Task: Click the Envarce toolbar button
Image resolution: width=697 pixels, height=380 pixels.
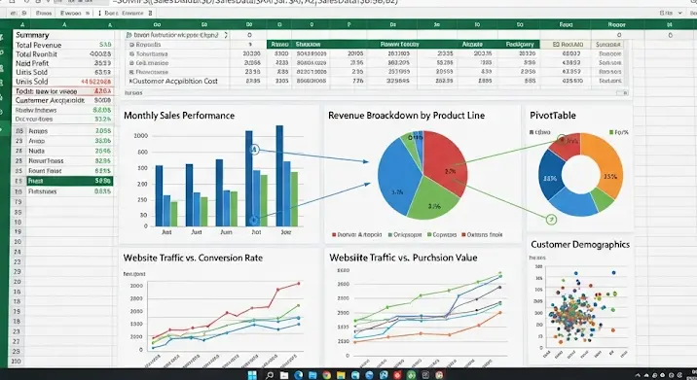Action: click(132, 14)
